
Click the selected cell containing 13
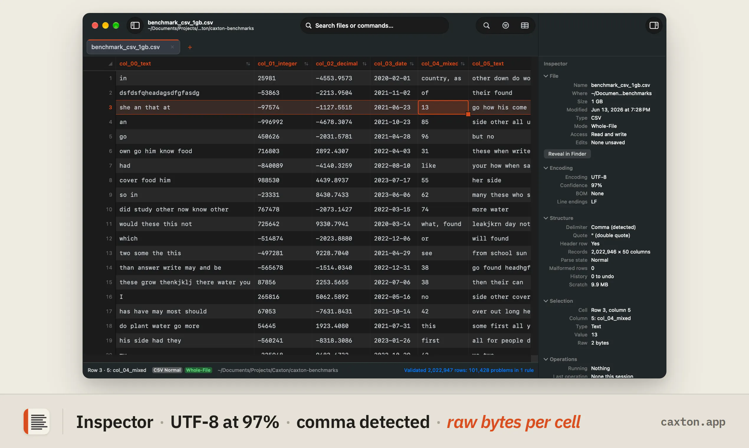click(443, 108)
